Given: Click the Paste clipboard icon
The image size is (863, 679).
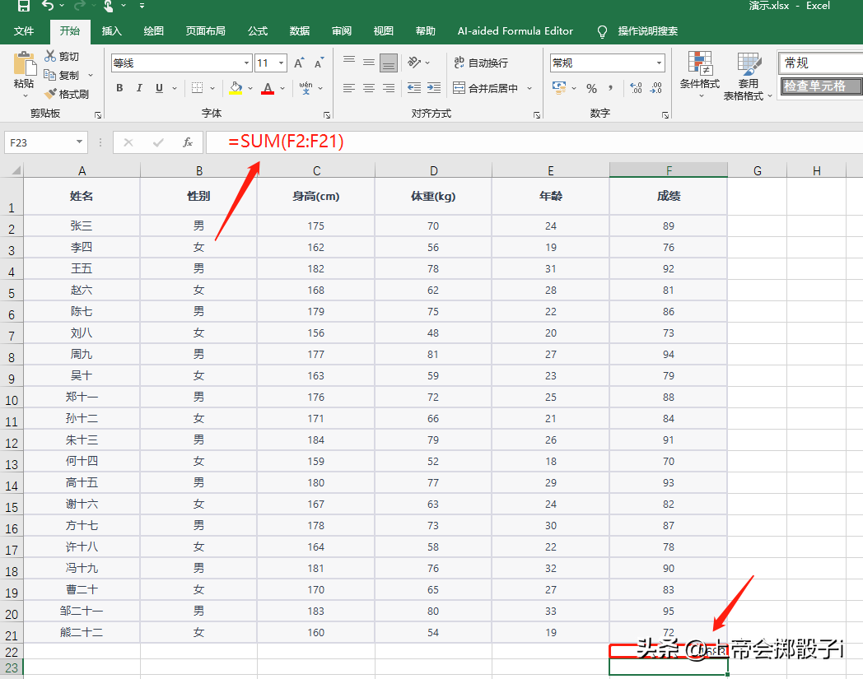Looking at the screenshot, I should tap(24, 64).
